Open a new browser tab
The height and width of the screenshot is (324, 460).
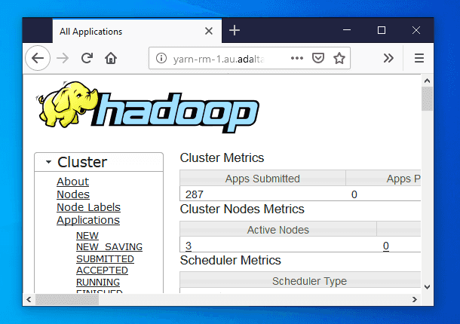click(x=235, y=30)
